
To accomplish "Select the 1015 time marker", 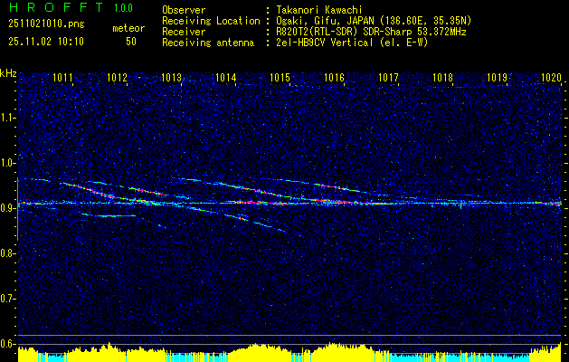I will 280,79.
